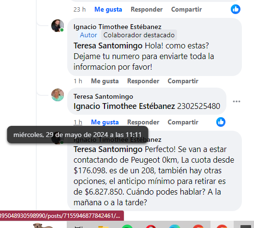
Task: Toggle Me gusta on Teresa's phone number comment
Action: [x=105, y=122]
